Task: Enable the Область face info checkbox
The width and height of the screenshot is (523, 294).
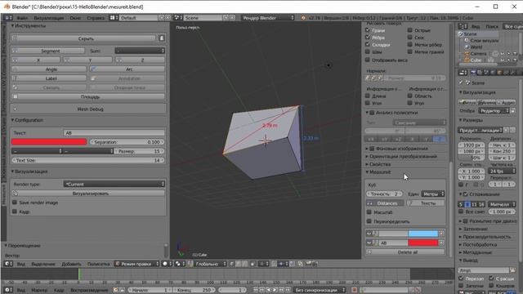Action: 410,96
